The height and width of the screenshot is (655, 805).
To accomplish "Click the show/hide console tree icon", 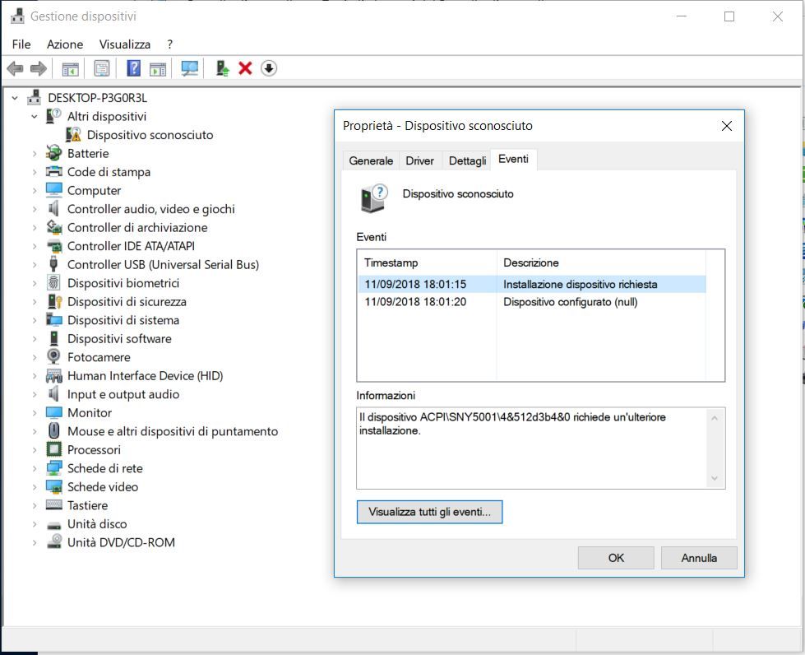I will tap(70, 68).
